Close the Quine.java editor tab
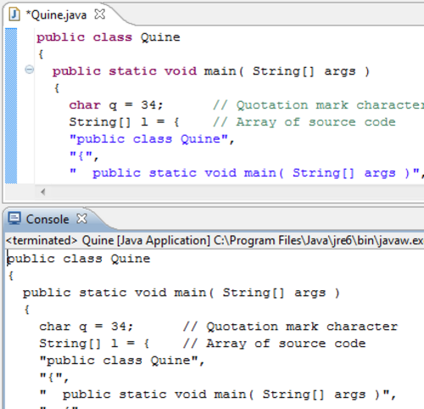The image size is (424, 409). click(x=99, y=14)
